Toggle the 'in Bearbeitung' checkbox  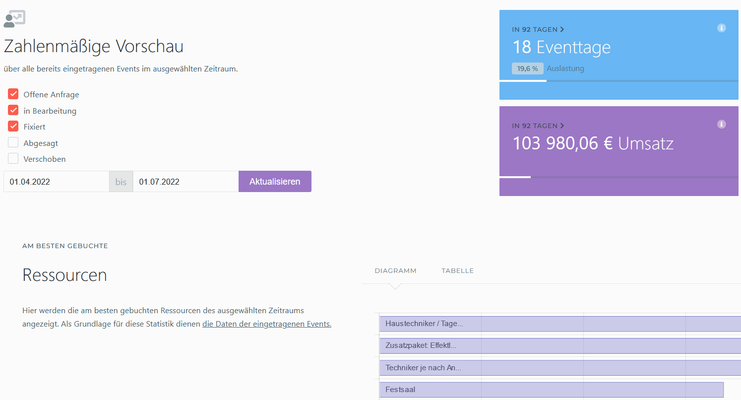[x=13, y=110]
